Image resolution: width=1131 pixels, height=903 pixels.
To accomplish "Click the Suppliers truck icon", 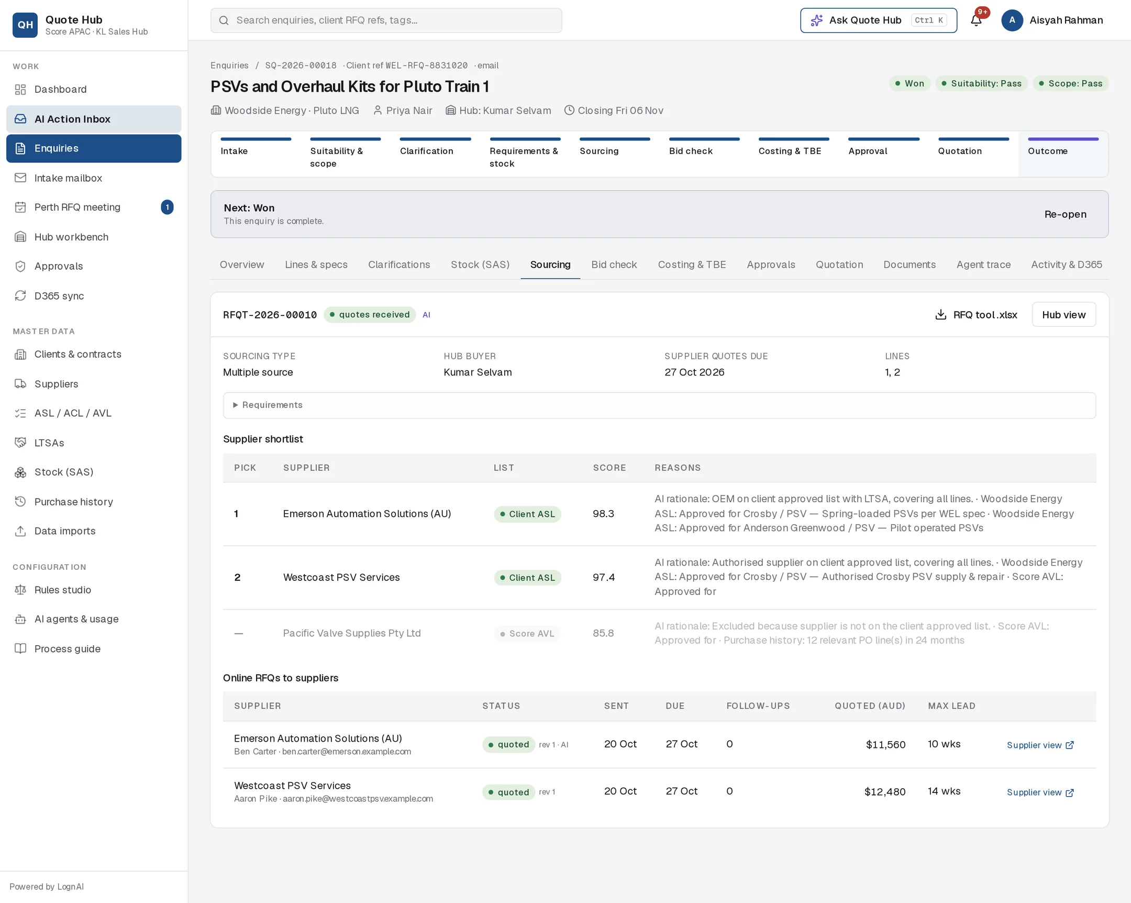I will (20, 383).
